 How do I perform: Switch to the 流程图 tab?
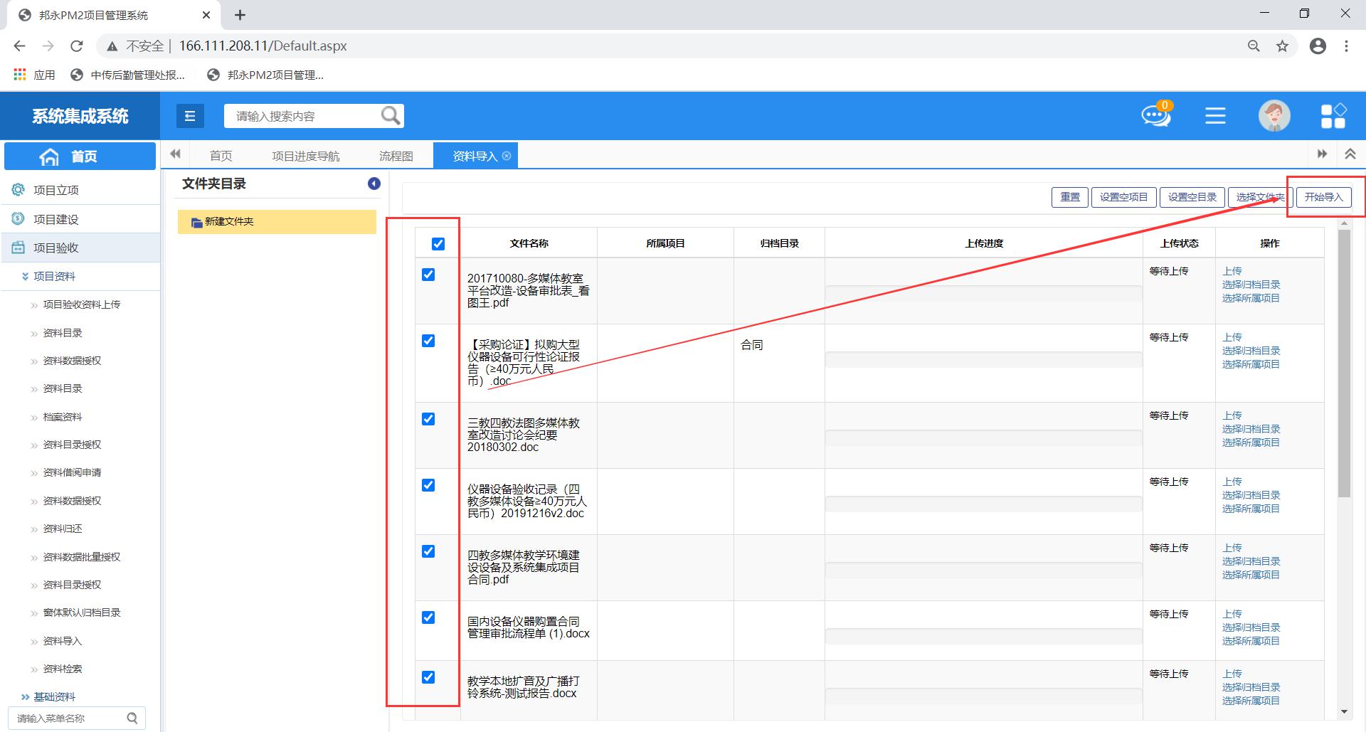396,156
